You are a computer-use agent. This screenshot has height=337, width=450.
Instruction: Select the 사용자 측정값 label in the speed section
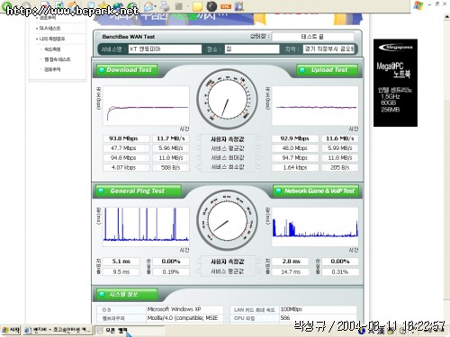tap(228, 139)
